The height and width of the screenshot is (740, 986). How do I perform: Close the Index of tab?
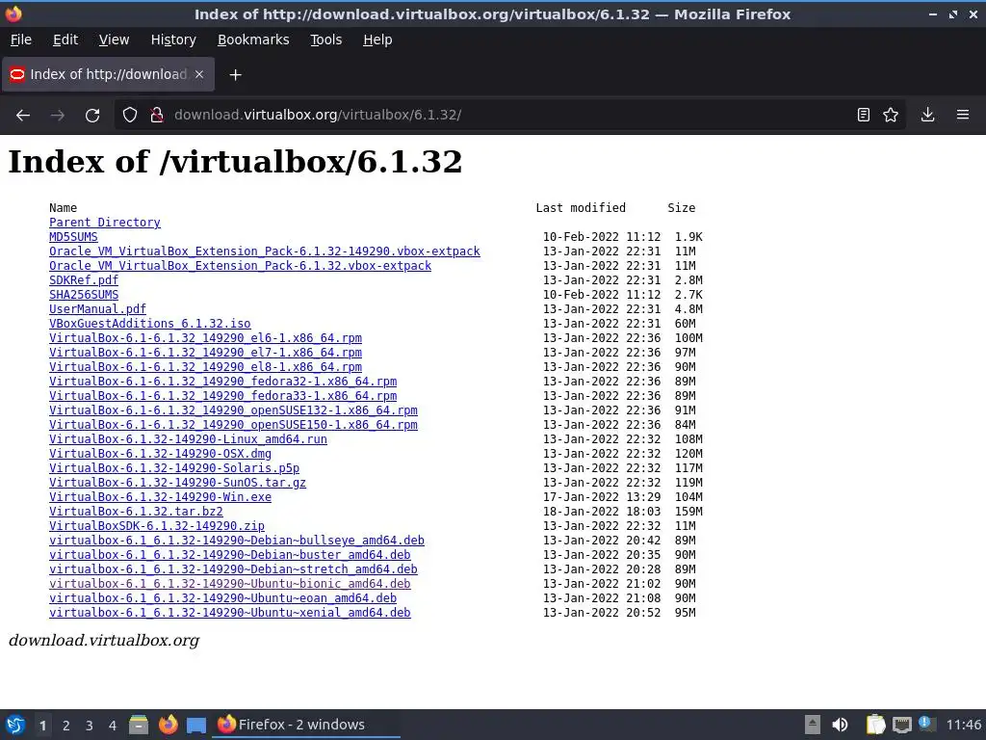[199, 74]
